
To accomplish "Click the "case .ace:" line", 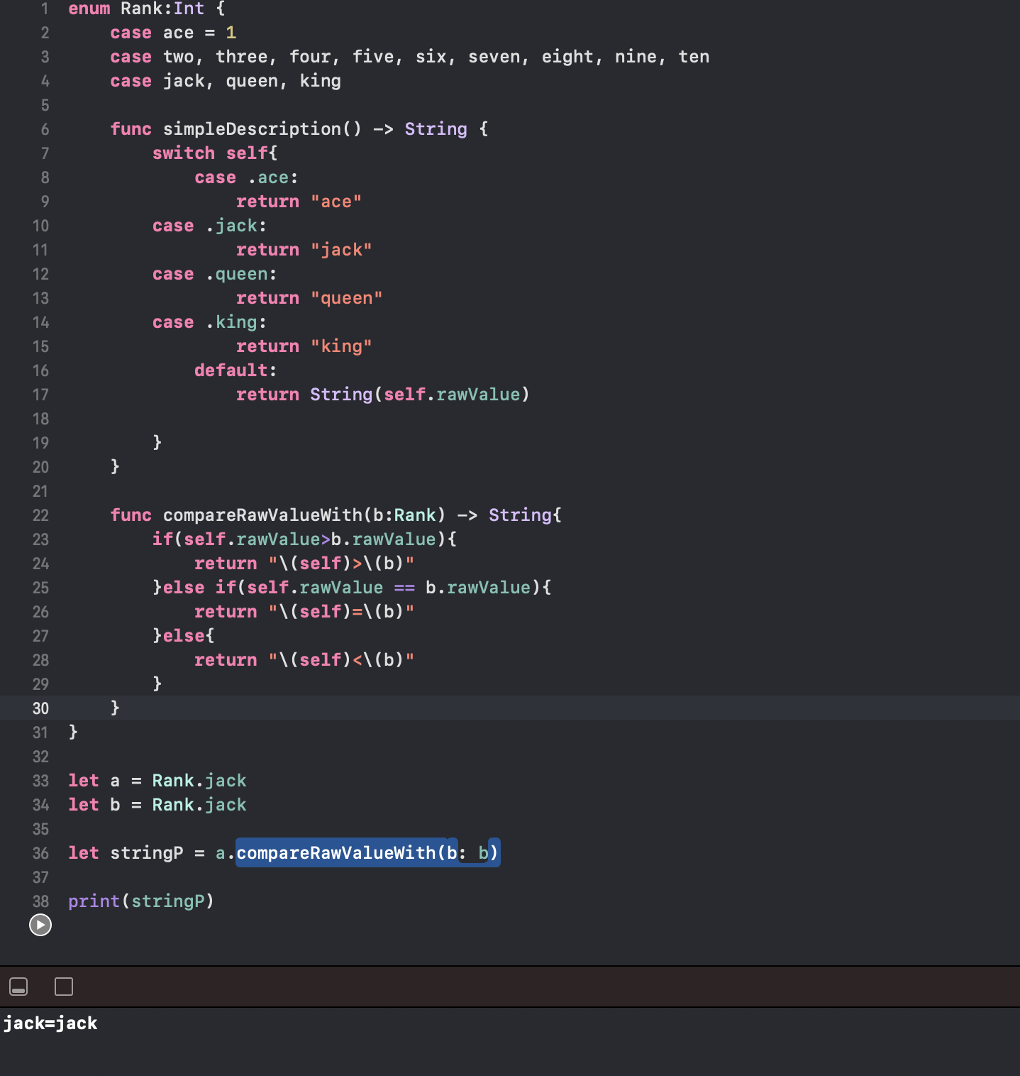I will [247, 177].
